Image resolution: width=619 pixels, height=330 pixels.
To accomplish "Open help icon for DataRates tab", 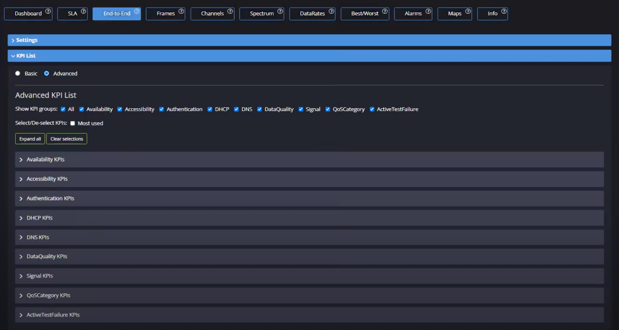I will (331, 11).
